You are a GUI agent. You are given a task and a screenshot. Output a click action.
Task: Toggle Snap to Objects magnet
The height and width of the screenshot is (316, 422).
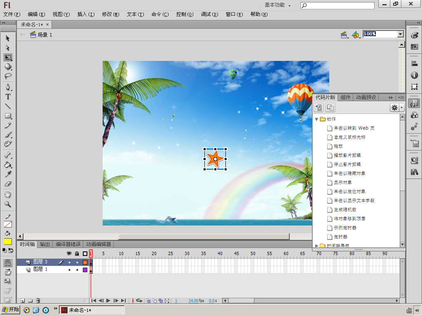[x=8, y=263]
